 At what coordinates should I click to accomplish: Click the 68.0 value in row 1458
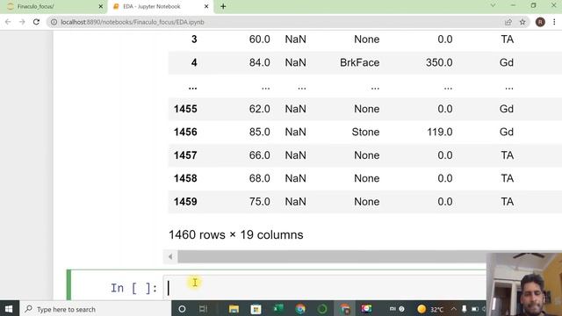pyautogui.click(x=260, y=178)
